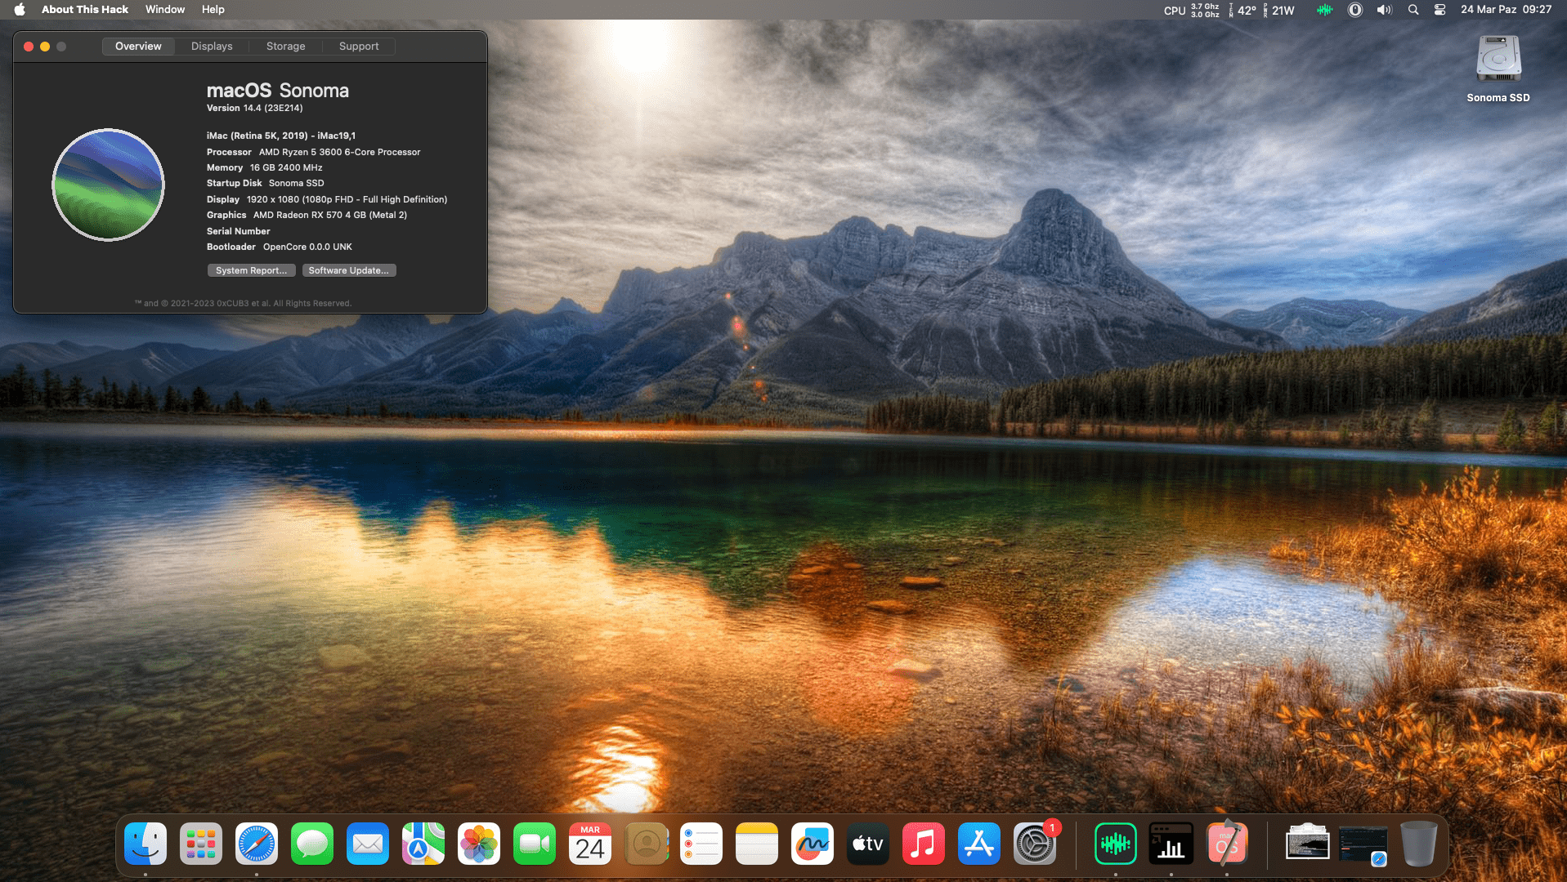Viewport: 1567px width, 882px height.
Task: Click the green waveform menu bar icon
Action: 1324,10
